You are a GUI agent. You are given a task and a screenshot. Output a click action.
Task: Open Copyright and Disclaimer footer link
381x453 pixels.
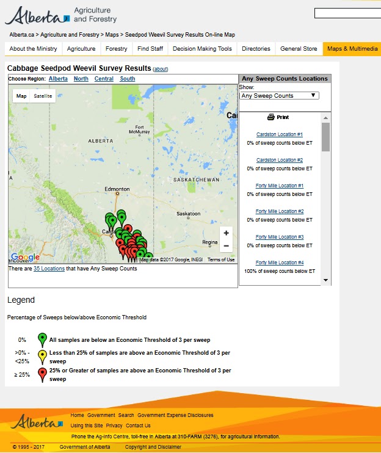pyautogui.click(x=153, y=447)
